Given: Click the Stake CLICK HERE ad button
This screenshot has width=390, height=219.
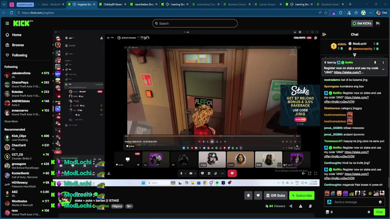Looking at the screenshot, I should [300, 120].
